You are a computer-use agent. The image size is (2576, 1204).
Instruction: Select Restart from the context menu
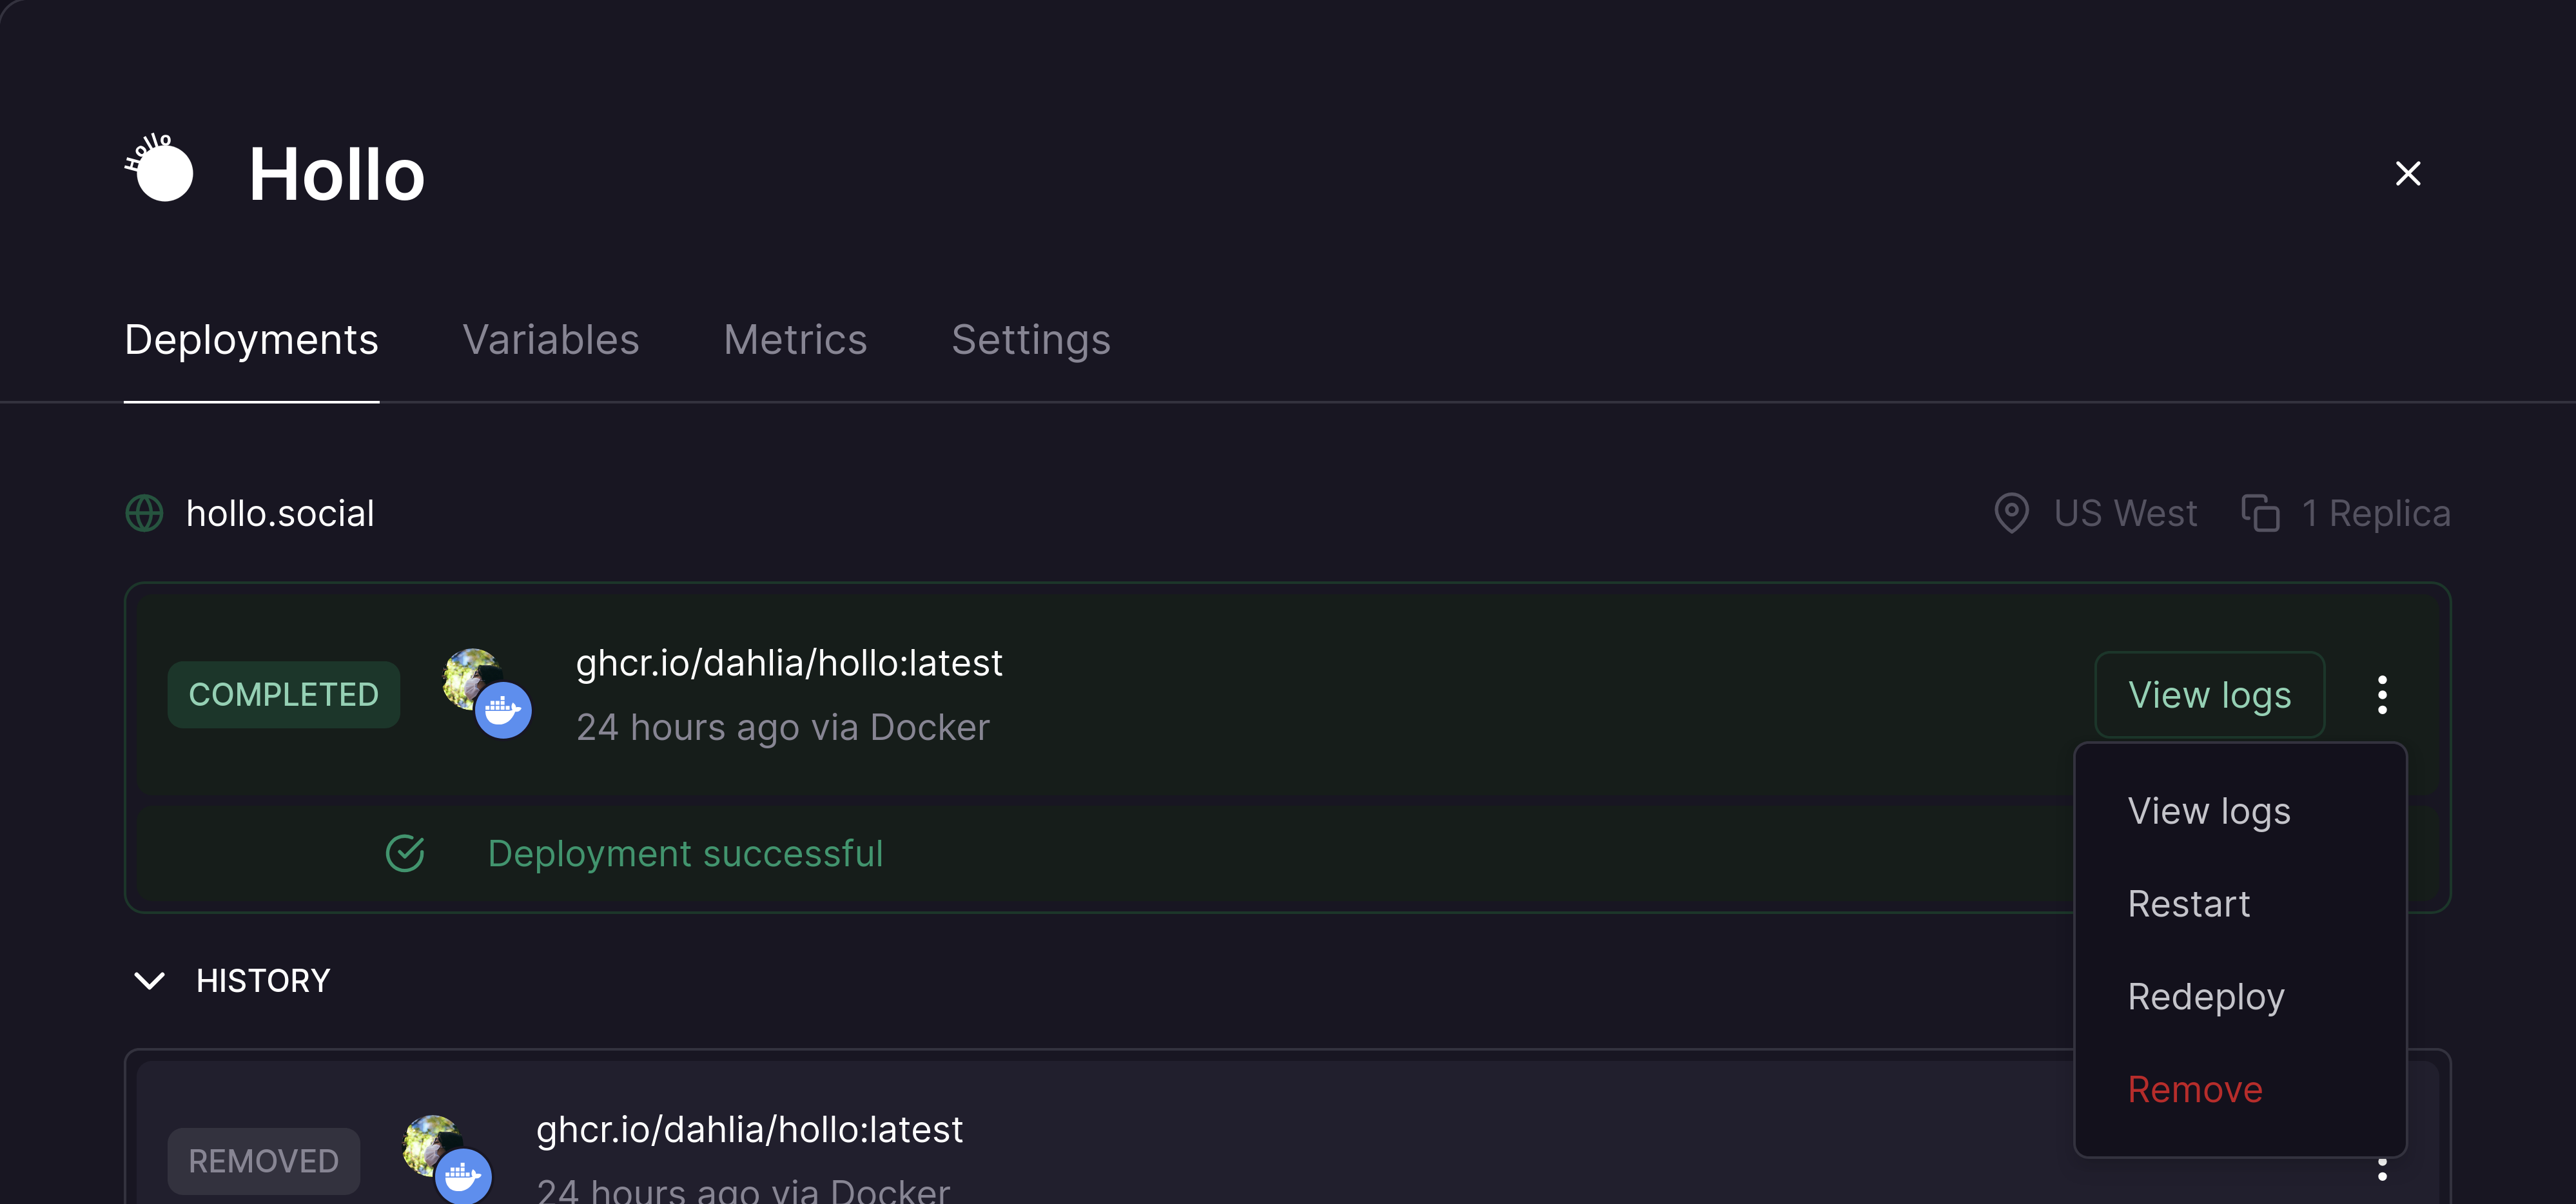point(2188,904)
